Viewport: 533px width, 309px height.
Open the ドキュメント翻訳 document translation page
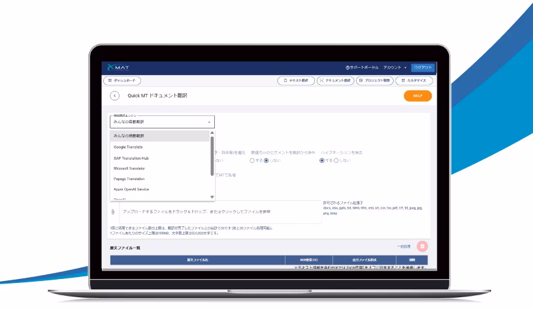pos(334,80)
